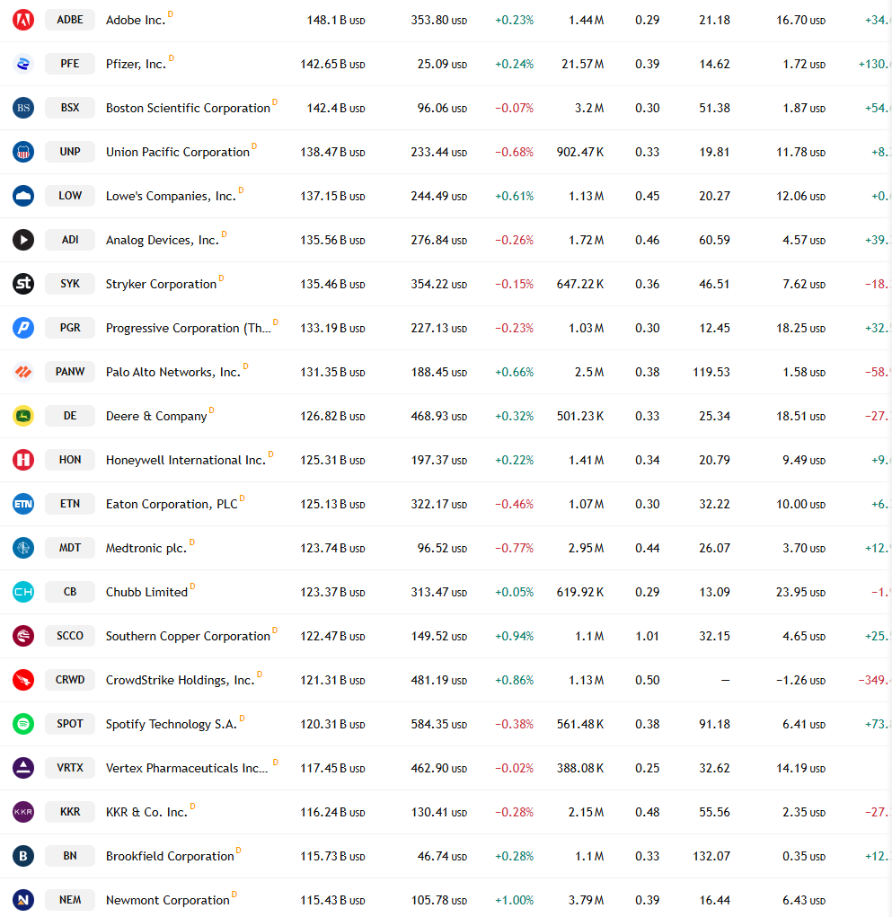892x917 pixels.
Task: Click Deere price 468.93 USD
Action: coord(438,417)
